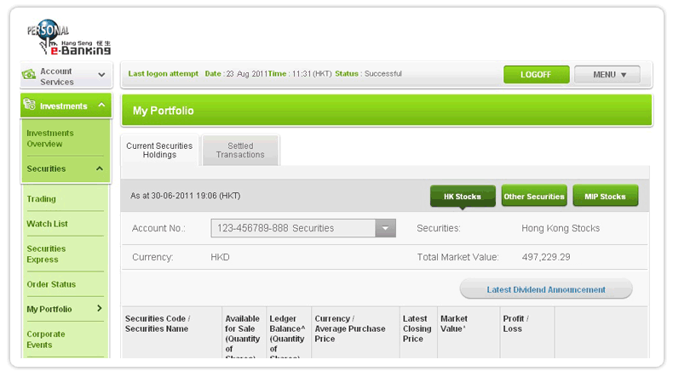Click the Hang Seng Personal e-Banking logo

70,39
